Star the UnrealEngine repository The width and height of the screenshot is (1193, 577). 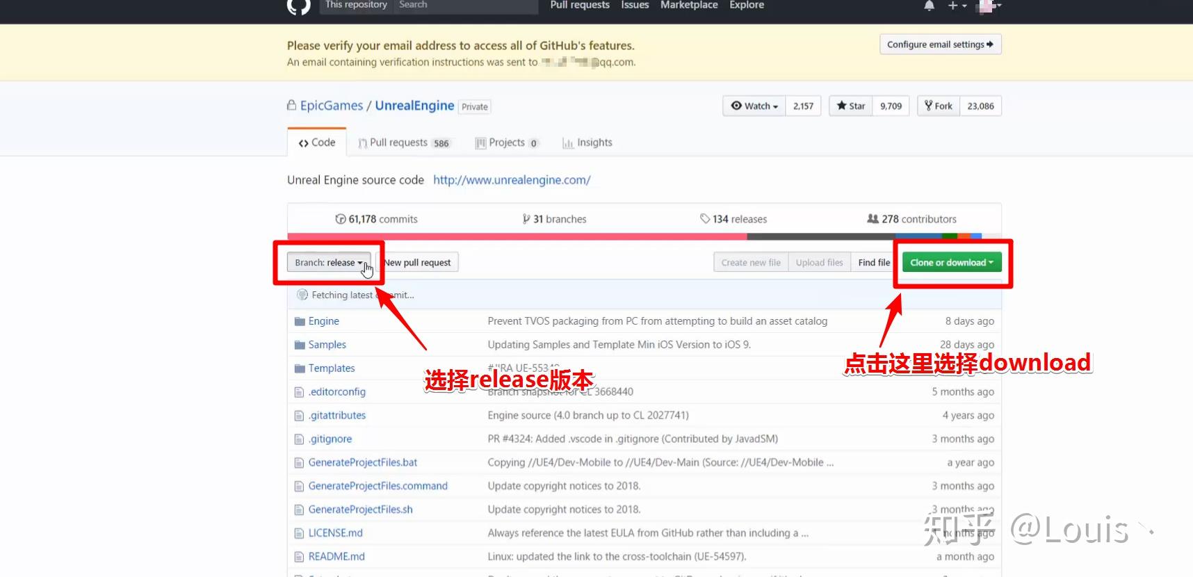(851, 106)
